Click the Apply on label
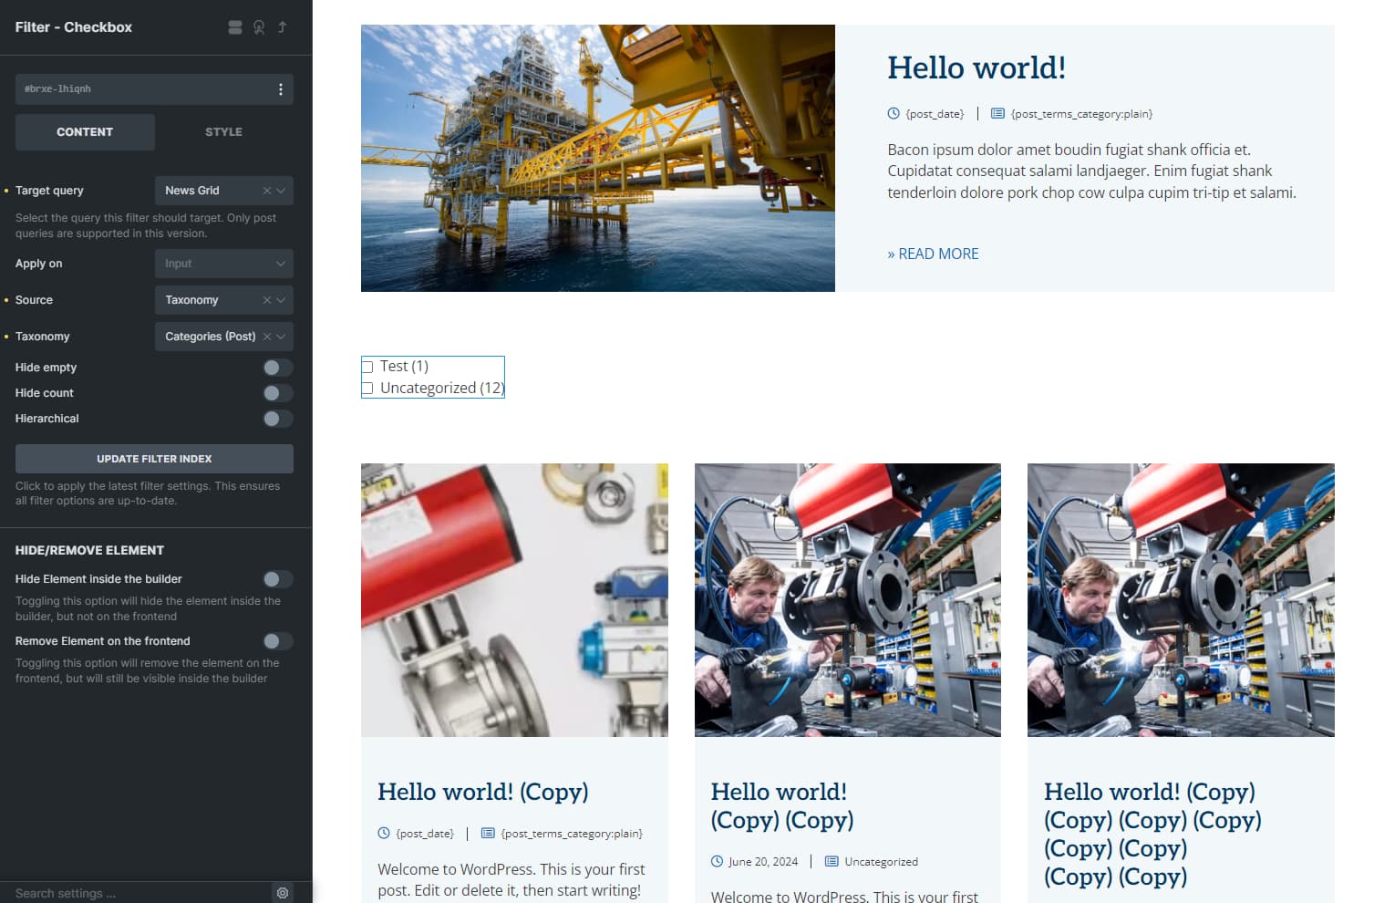Image resolution: width=1374 pixels, height=903 pixels. (x=39, y=264)
